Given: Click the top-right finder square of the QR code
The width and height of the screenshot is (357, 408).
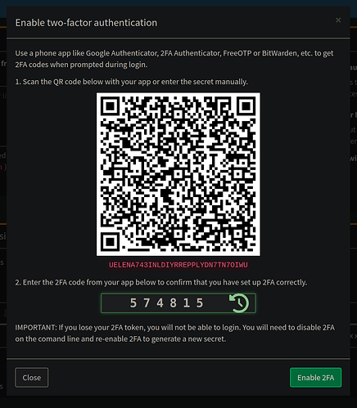Looking at the screenshot, I should pyautogui.click(x=246, y=106).
